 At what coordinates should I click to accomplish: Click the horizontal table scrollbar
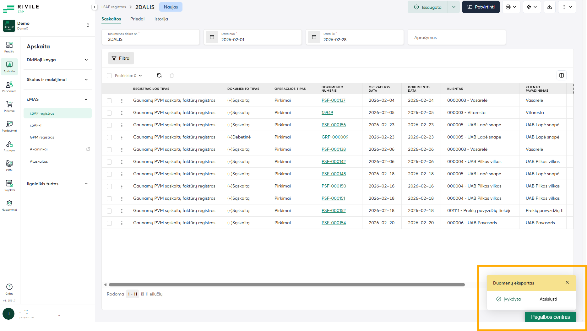pos(286,285)
